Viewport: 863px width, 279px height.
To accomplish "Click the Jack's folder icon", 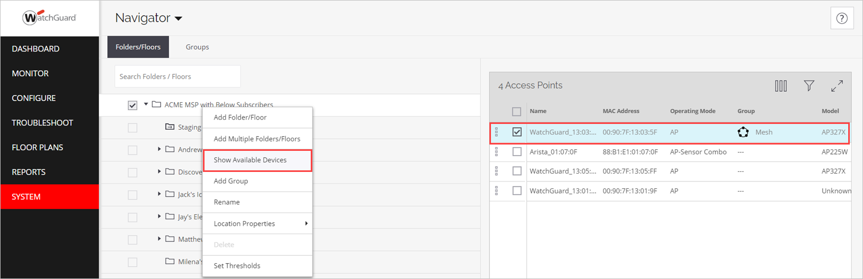I will pos(170,194).
